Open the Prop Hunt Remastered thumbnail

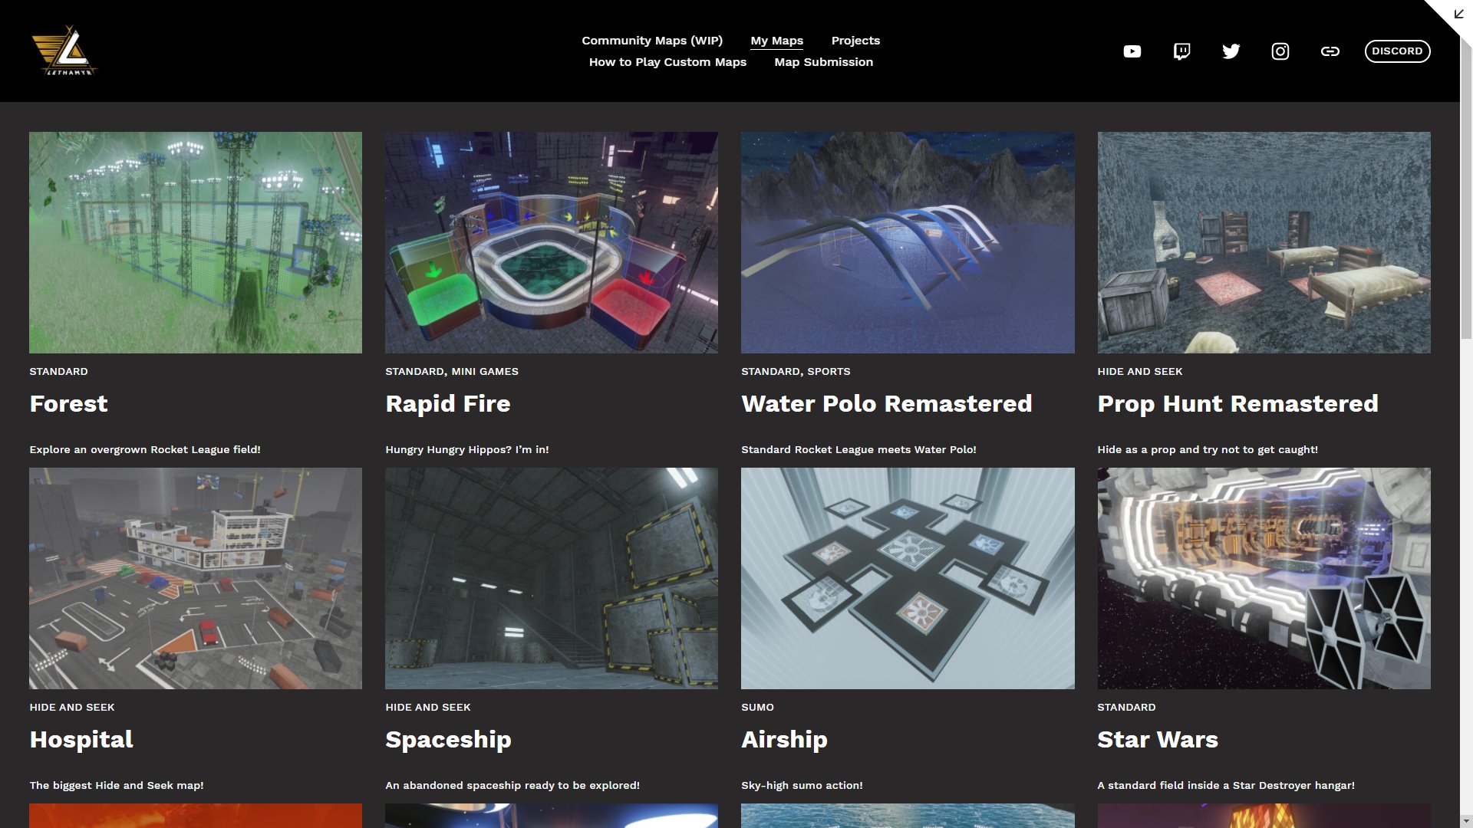1264,242
